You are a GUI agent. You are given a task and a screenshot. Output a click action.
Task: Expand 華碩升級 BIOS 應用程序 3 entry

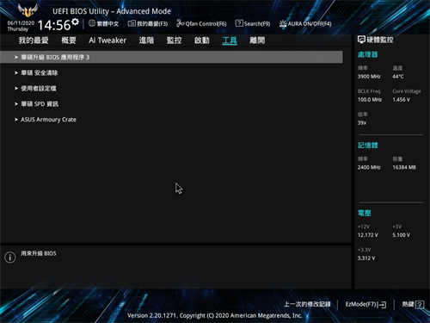pos(171,57)
